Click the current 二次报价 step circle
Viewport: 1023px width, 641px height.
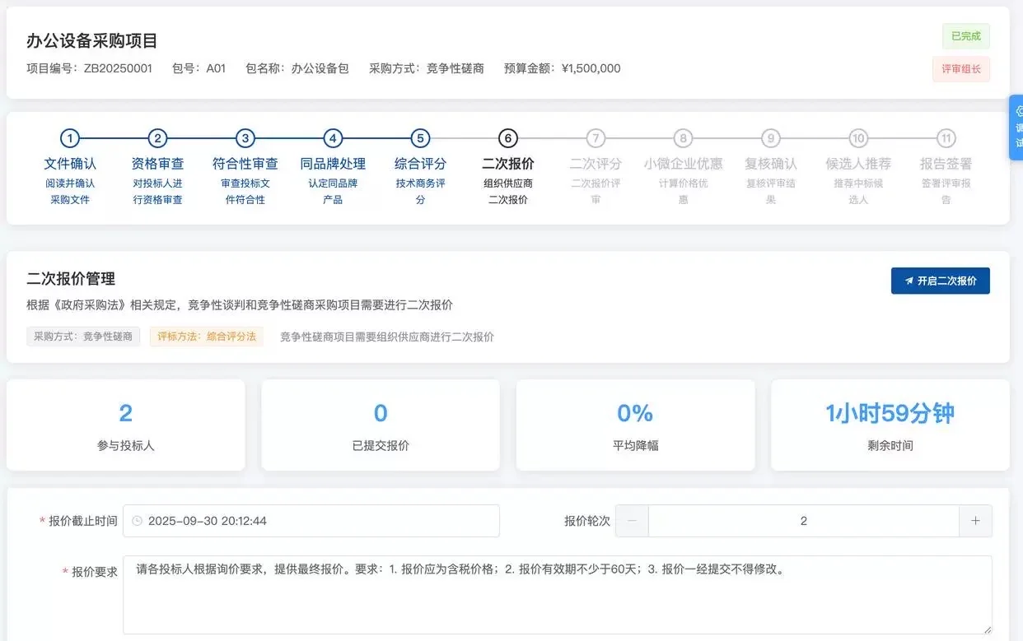point(507,138)
